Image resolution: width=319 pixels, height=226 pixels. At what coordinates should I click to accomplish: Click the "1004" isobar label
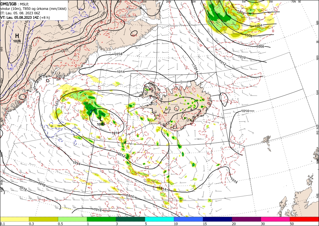tap(258, 26)
